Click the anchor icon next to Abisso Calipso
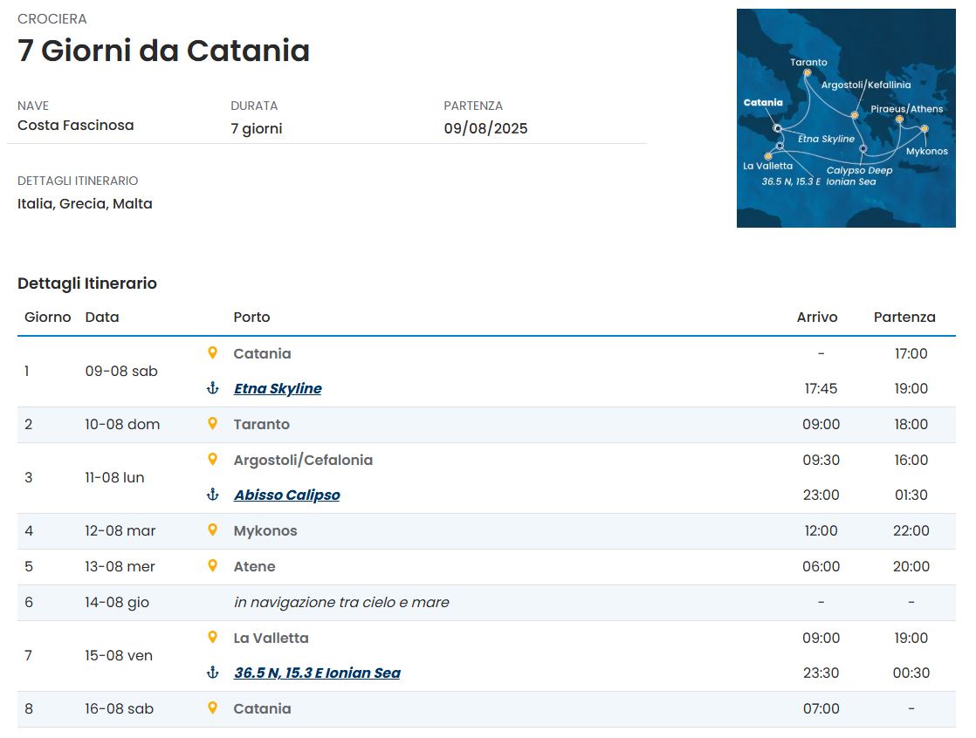Image resolution: width=976 pixels, height=738 pixels. coord(212,495)
